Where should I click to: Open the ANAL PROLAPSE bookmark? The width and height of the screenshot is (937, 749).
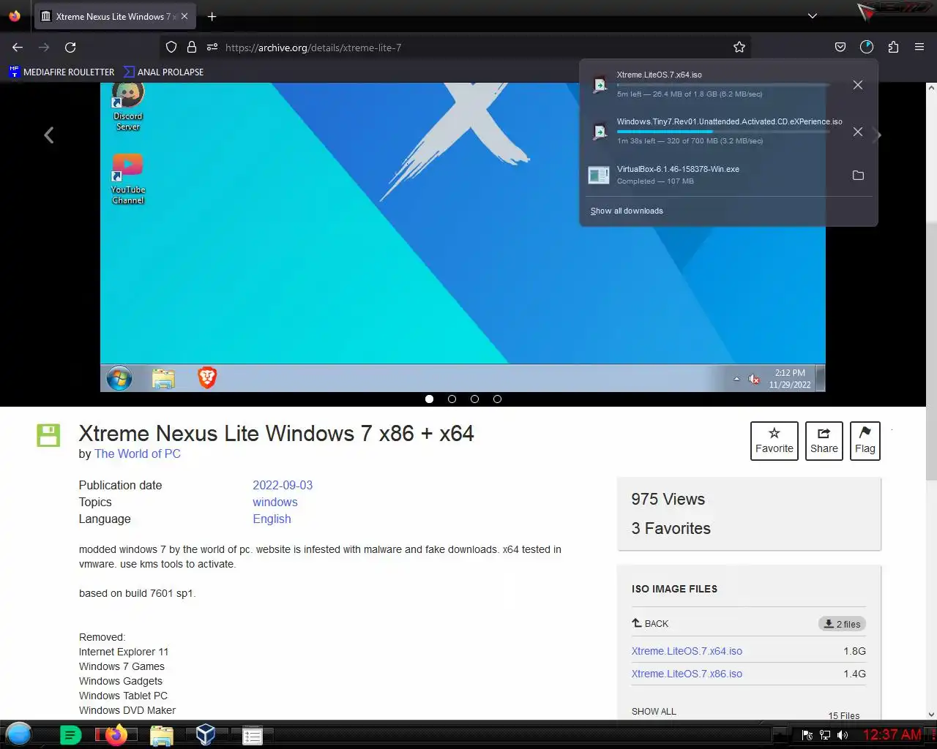(x=163, y=72)
